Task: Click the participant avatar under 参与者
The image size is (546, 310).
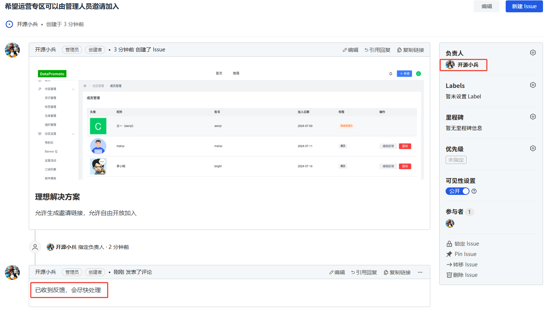Action: (x=450, y=224)
